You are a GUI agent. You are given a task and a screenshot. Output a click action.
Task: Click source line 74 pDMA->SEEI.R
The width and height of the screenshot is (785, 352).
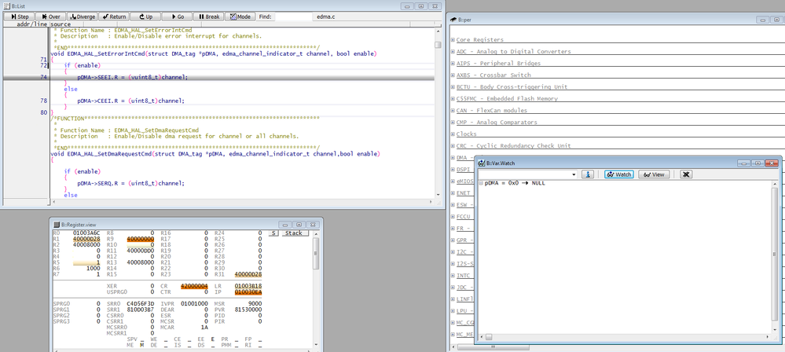(x=133, y=78)
